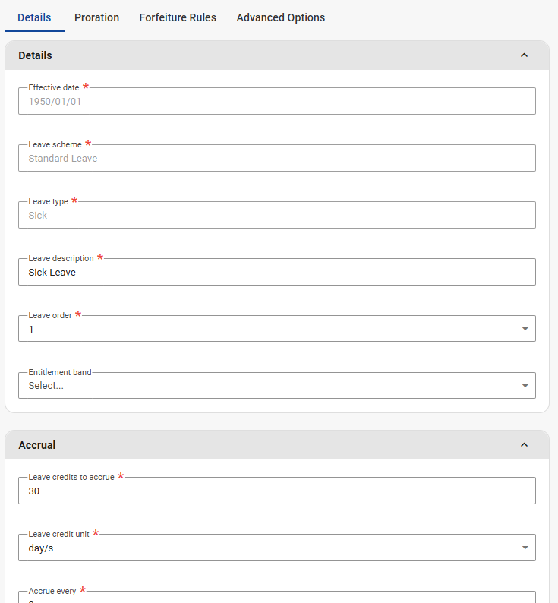Screen dimensions: 558x603
Task: Collapse the Accrual section using its chevron
Action: tap(524, 445)
